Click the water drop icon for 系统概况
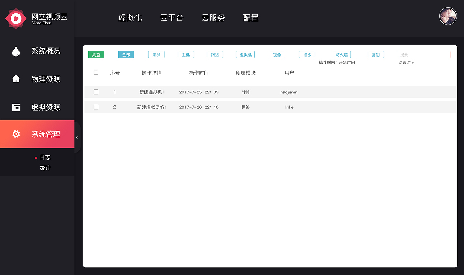Image resolution: width=464 pixels, height=275 pixels. click(x=16, y=51)
